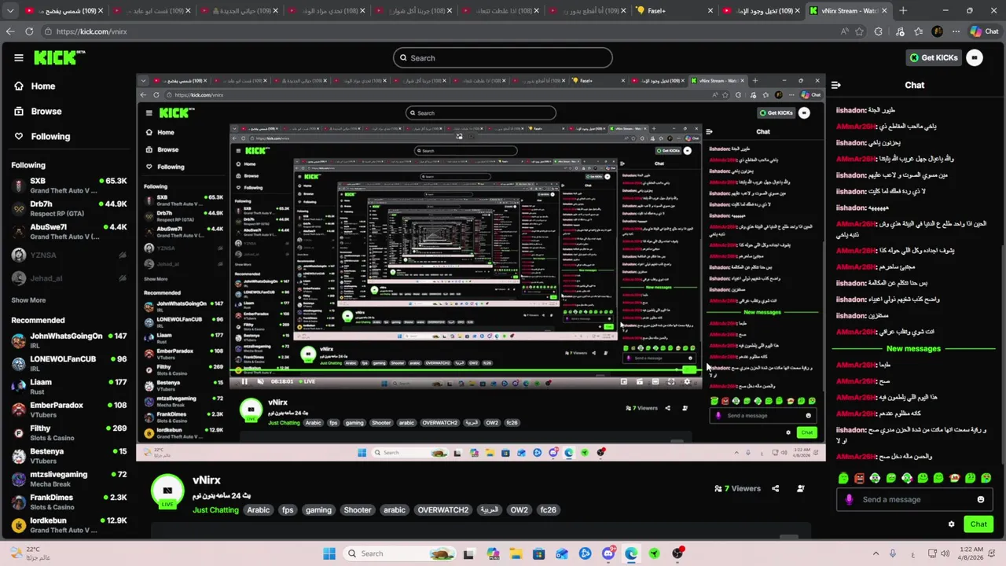Open offline Jehad_al channel

[x=69, y=278]
